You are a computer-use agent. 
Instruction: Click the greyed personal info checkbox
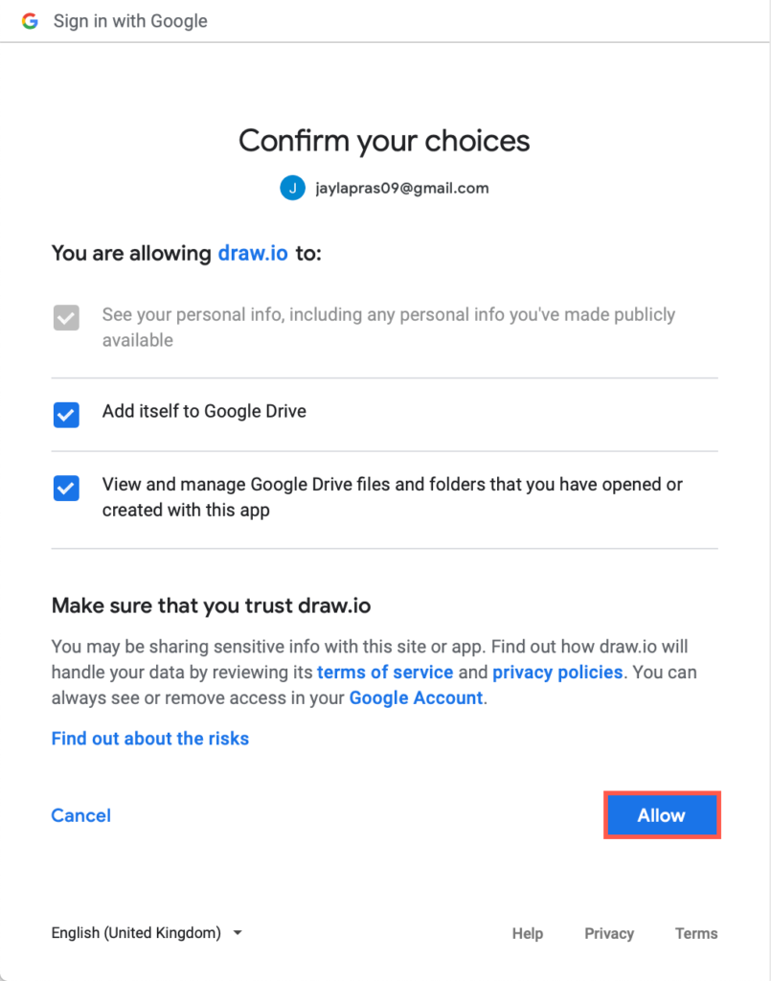[x=66, y=318]
